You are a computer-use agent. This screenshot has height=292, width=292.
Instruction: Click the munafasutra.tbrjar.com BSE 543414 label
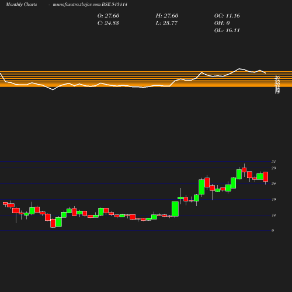90,4
